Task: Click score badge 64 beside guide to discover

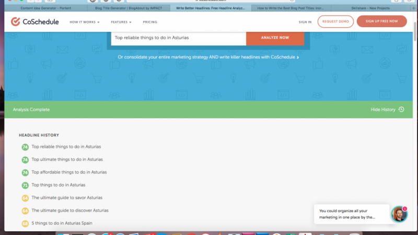Action: coord(25,211)
